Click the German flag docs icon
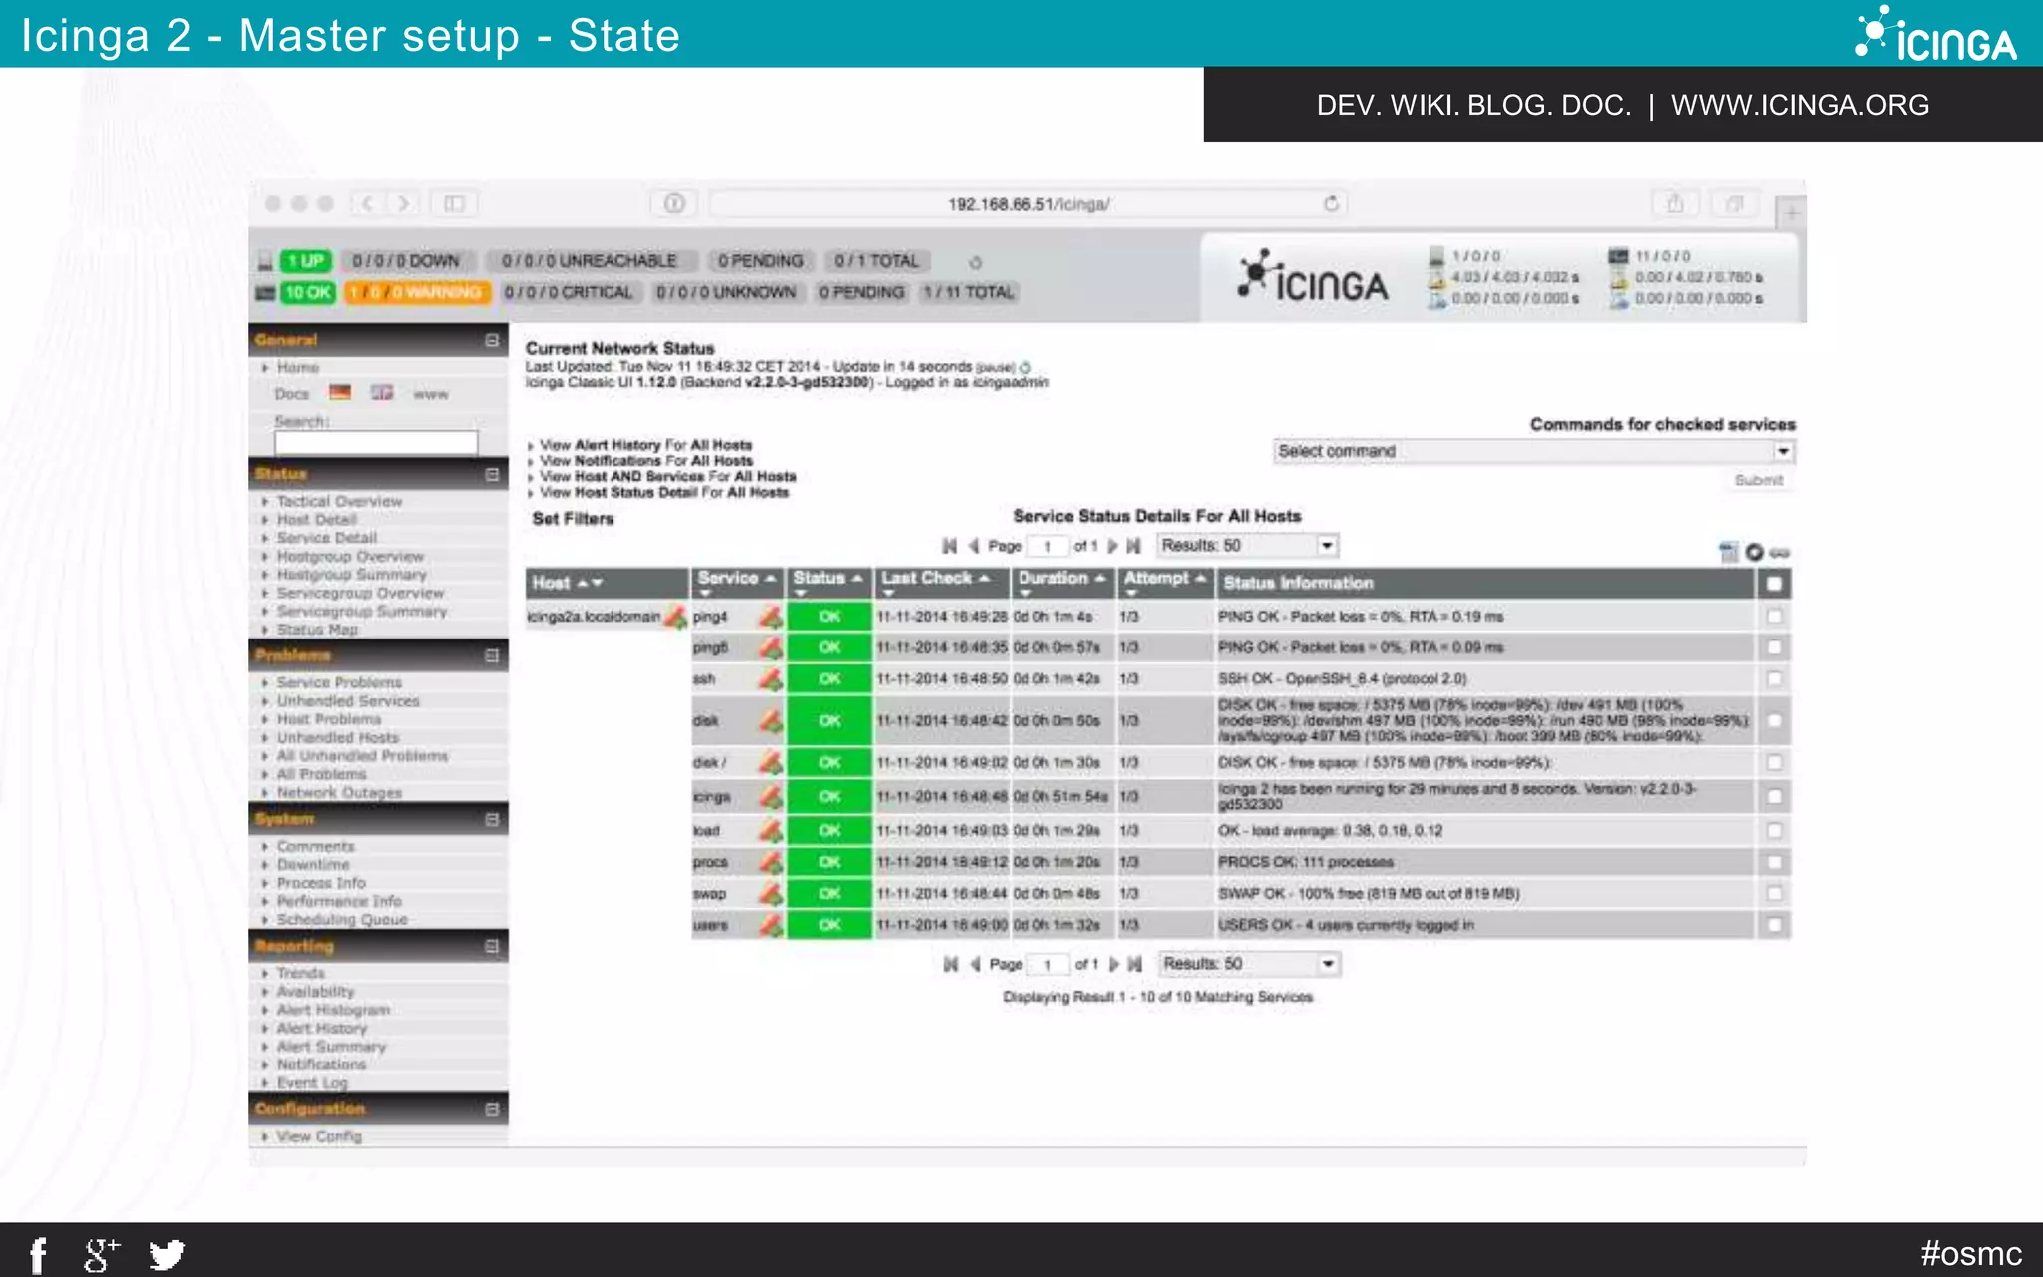Viewport: 2043px width, 1277px height. coord(340,393)
